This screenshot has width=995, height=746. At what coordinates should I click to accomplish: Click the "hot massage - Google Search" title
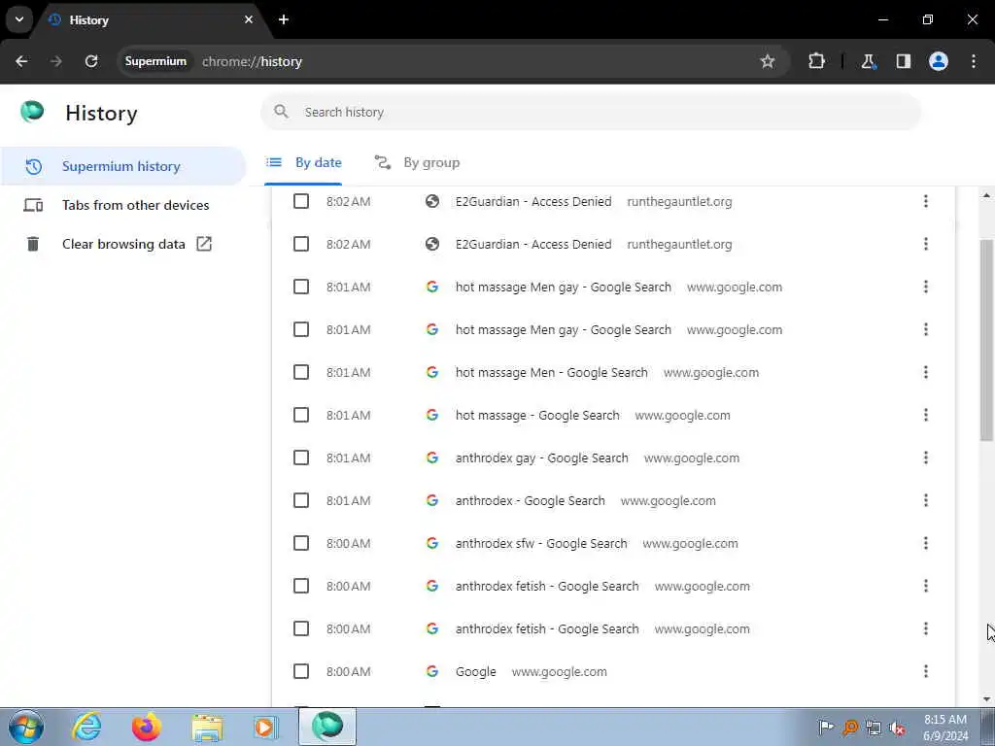point(537,416)
